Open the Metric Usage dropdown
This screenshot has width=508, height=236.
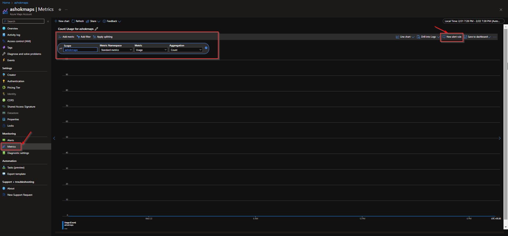(151, 50)
